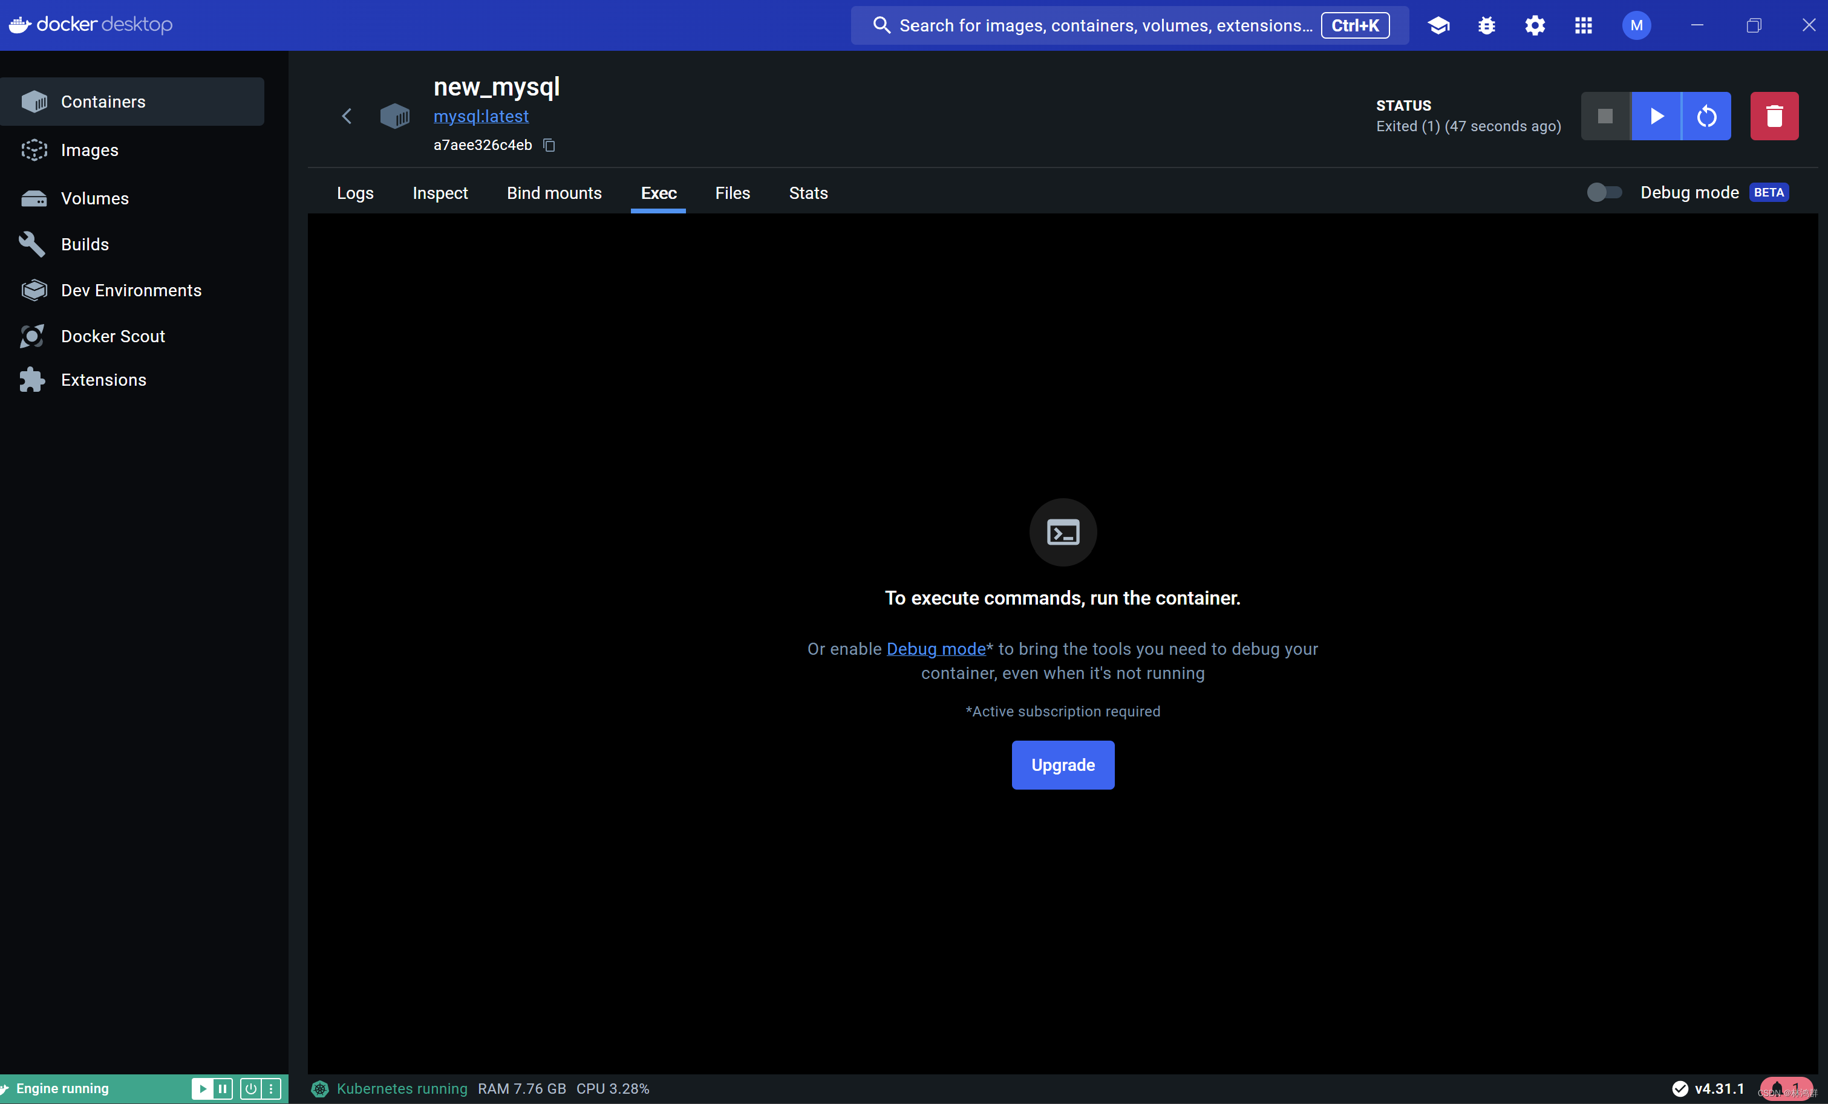Click the Debug mode hyperlink in message
1828x1104 pixels.
[x=936, y=649]
